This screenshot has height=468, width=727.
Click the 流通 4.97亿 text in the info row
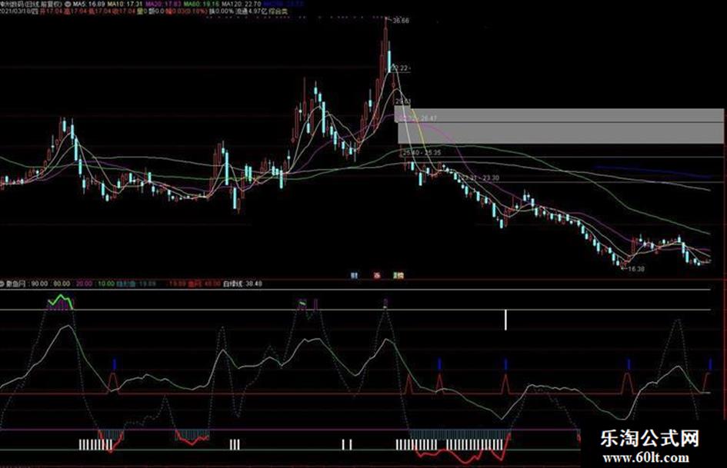(x=252, y=11)
